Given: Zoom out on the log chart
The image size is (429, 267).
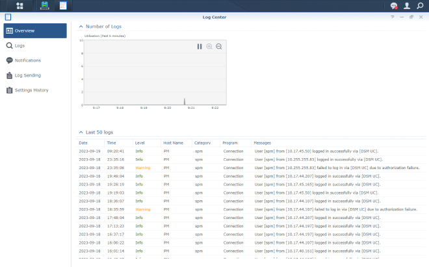Looking at the screenshot, I should [219, 47].
